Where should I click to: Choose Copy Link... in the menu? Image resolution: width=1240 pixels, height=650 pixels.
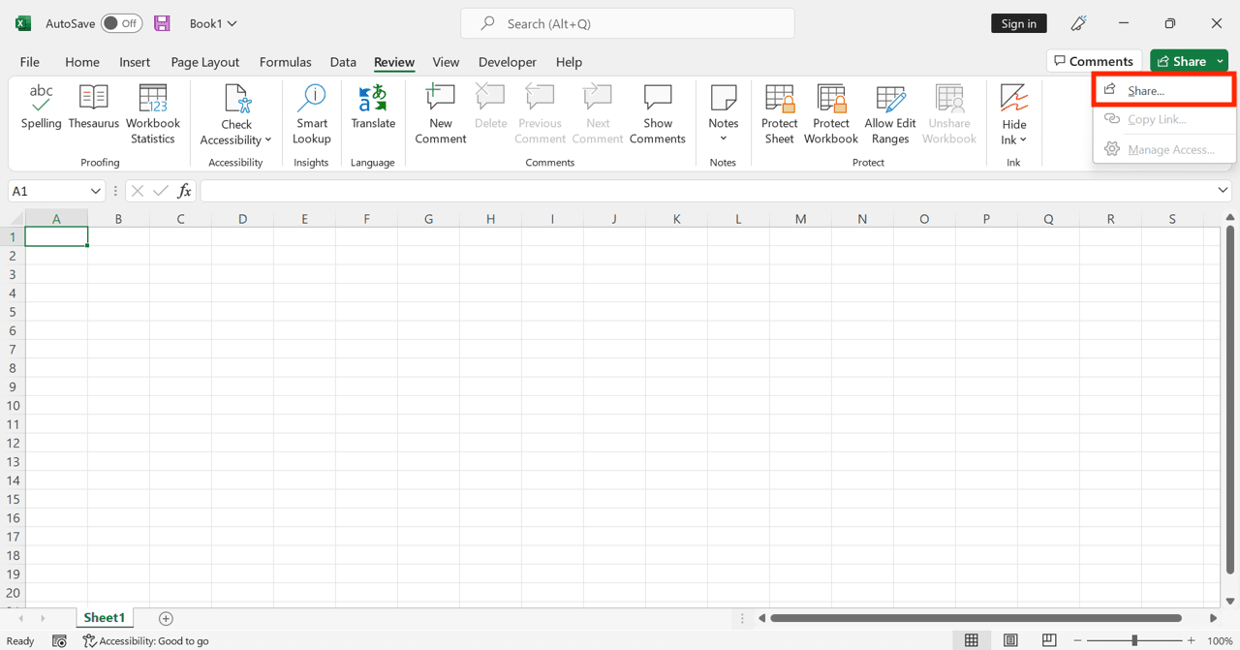pos(1163,119)
